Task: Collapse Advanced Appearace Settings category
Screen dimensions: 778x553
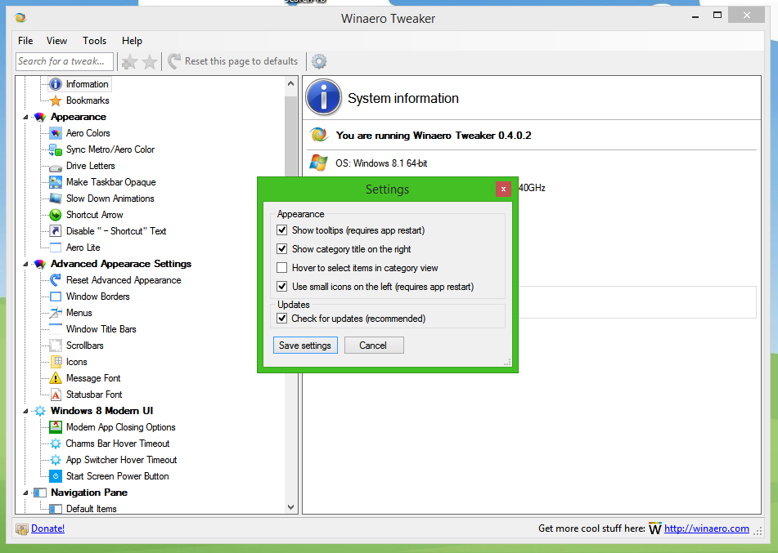Action: point(25,265)
